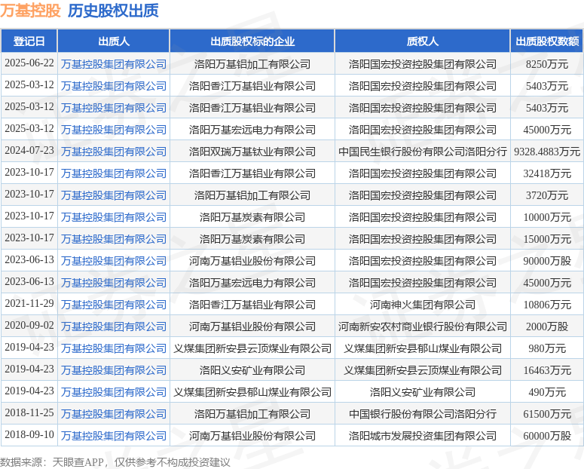Click the 数据来源 天眼查APP footer note
This screenshot has width=584, height=469.
pos(115,462)
